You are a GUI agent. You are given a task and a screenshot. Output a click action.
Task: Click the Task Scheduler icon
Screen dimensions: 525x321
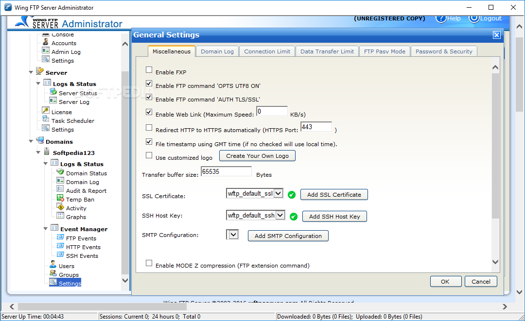tap(46, 119)
